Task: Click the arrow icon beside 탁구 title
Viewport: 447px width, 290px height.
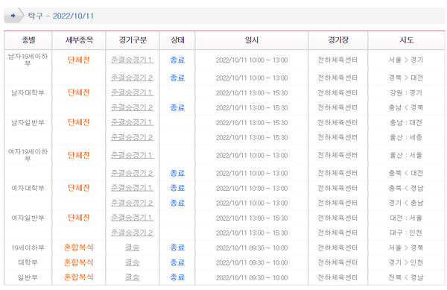Action: pyautogui.click(x=13, y=16)
